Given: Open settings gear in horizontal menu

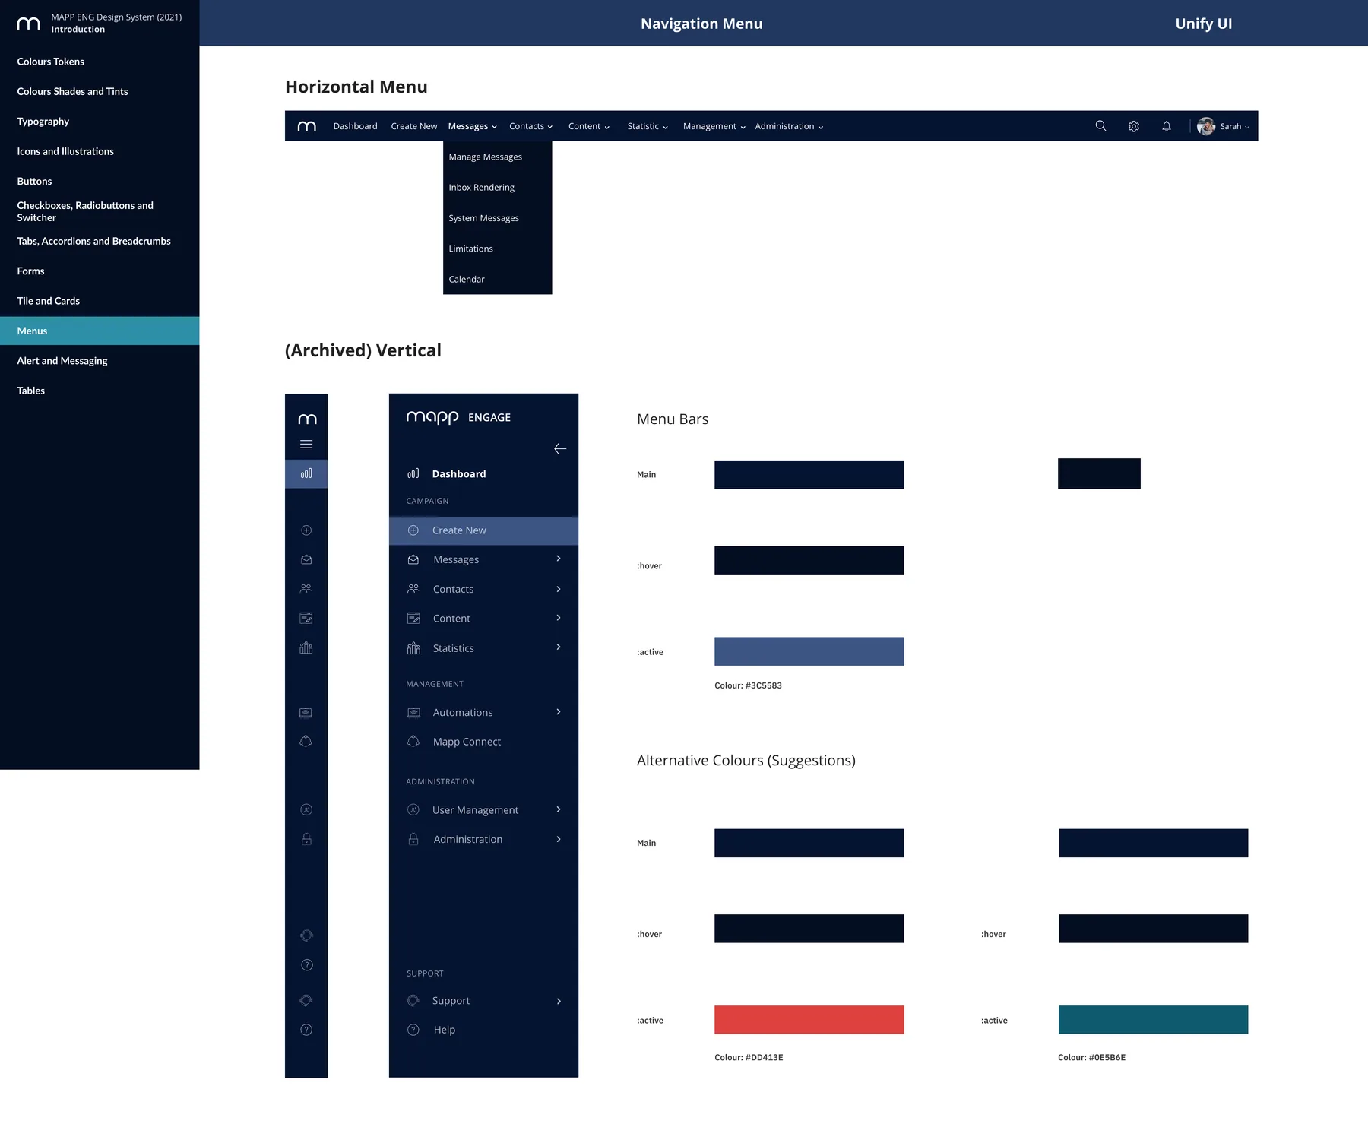Looking at the screenshot, I should point(1134,126).
